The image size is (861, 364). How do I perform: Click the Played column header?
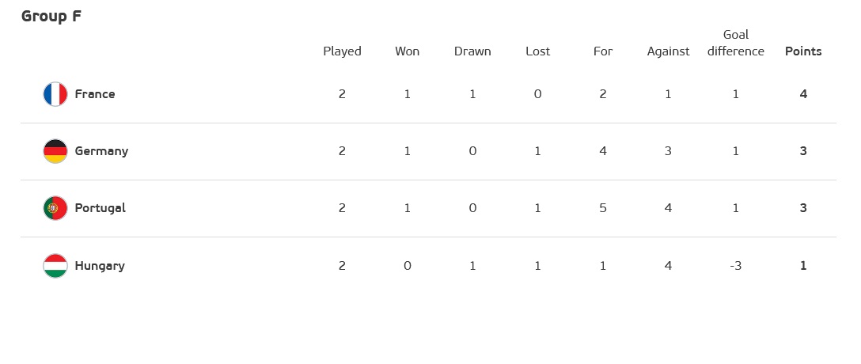pos(342,52)
